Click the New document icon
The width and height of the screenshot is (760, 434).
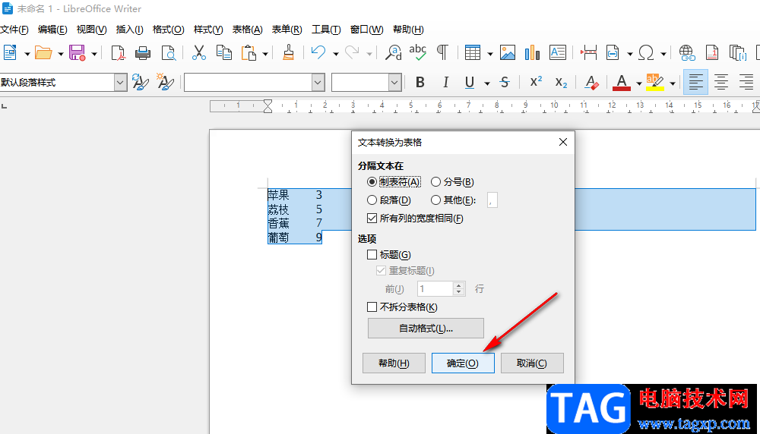10,53
